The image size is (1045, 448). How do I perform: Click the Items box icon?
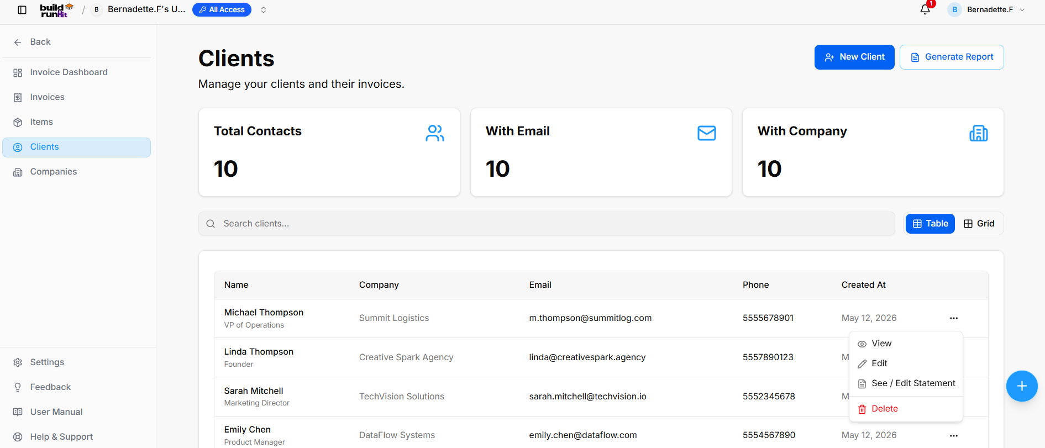click(x=18, y=123)
